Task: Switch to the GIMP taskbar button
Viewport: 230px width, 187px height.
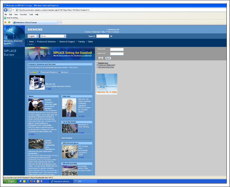Action: click(85, 181)
